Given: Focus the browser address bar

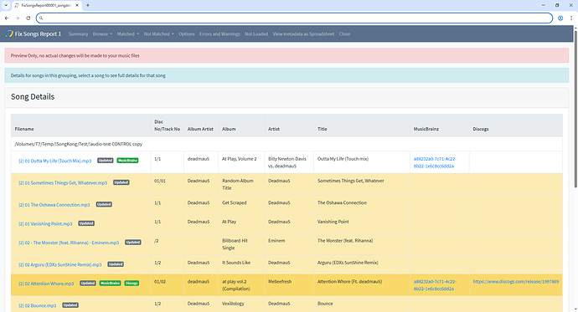Looking at the screenshot, I should coord(294,18).
